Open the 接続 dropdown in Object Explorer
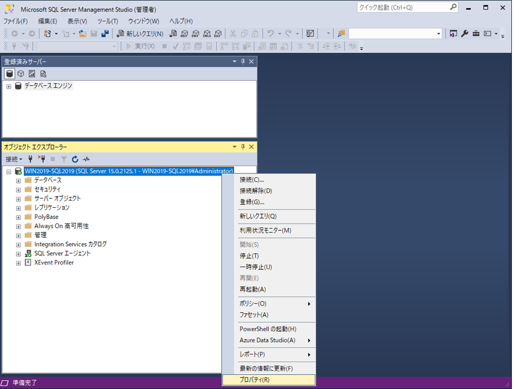 [14, 159]
